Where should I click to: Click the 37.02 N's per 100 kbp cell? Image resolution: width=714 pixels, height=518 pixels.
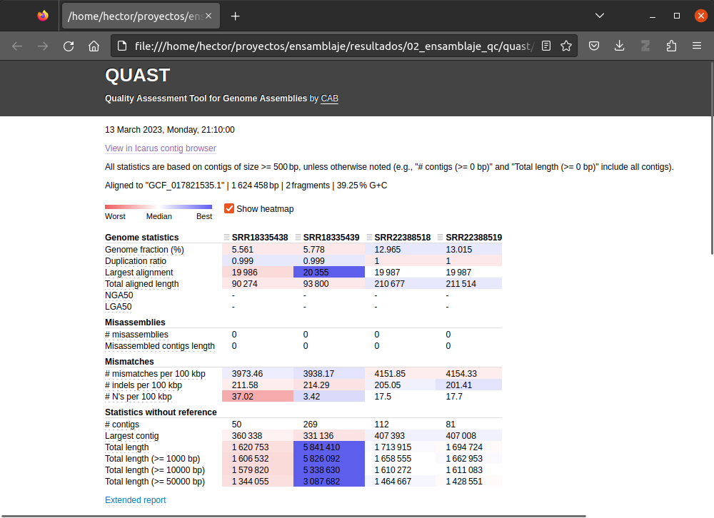point(258,397)
